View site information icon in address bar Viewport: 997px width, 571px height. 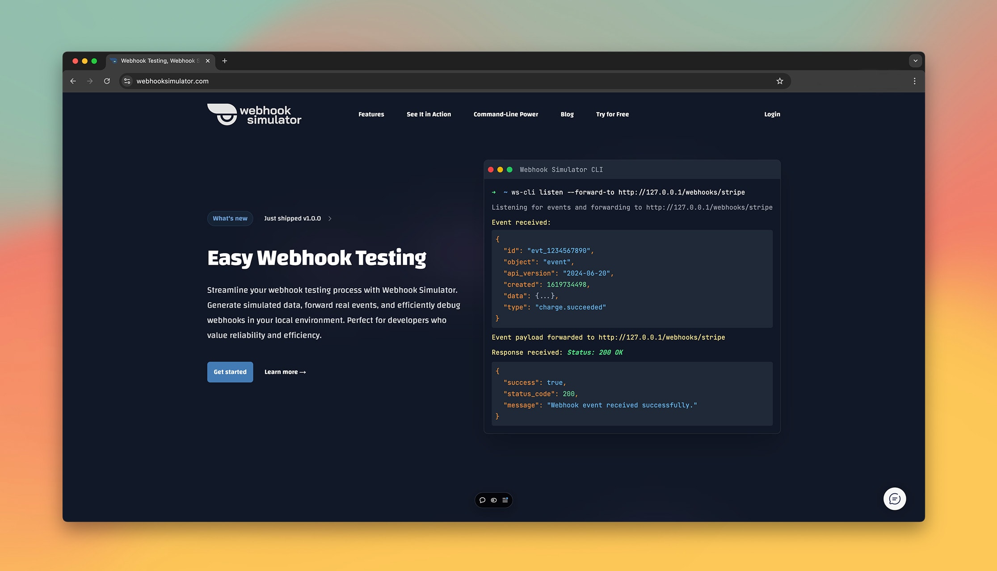point(127,81)
